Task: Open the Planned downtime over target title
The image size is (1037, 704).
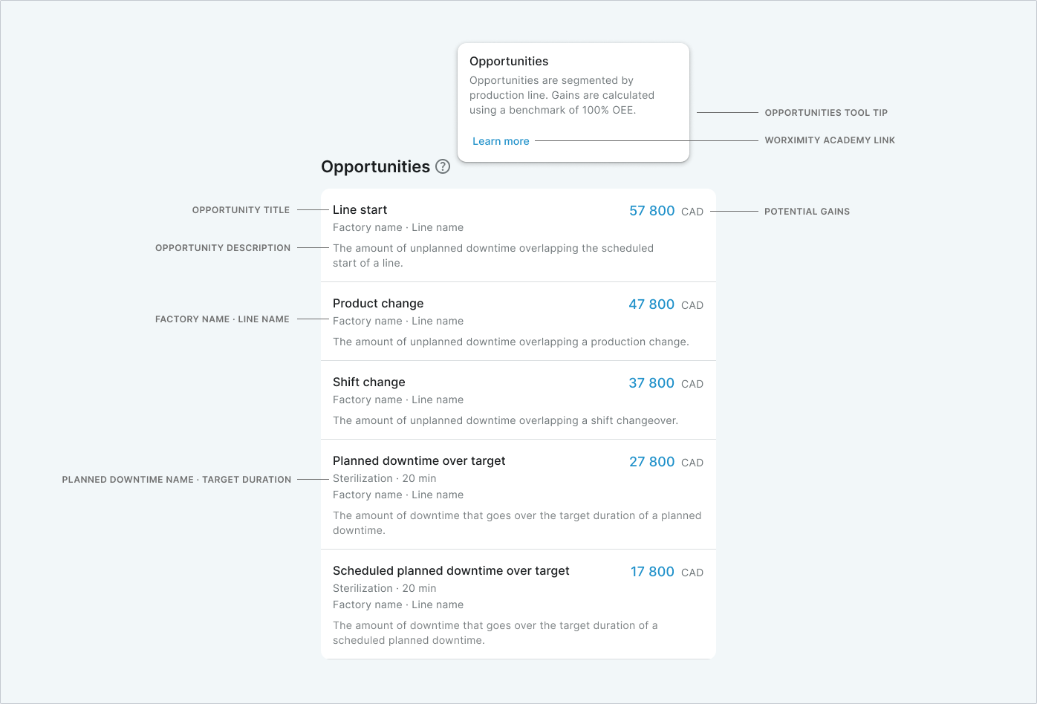Action: pos(419,461)
